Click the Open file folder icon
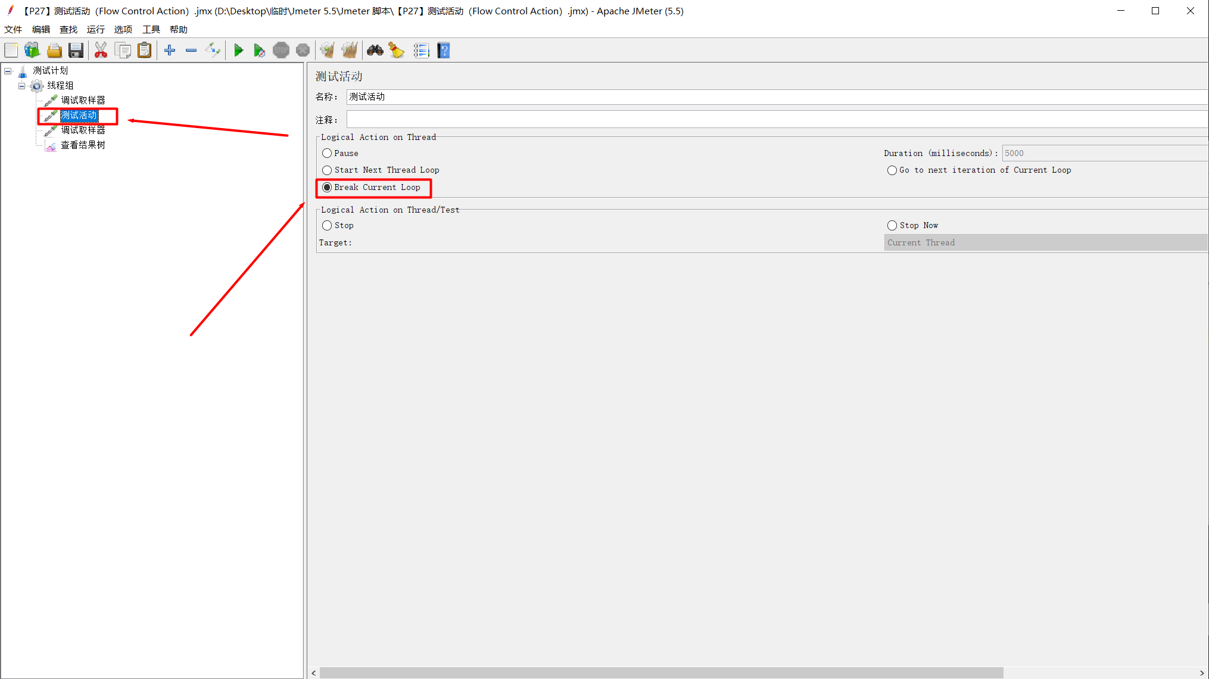The image size is (1209, 679). (x=54, y=51)
